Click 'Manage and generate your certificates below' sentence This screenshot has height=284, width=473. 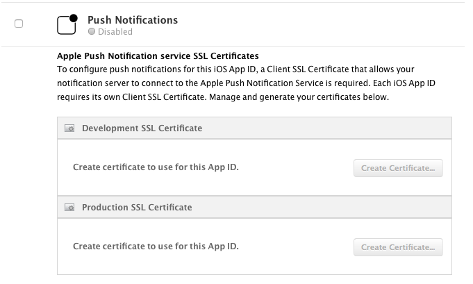click(299, 97)
